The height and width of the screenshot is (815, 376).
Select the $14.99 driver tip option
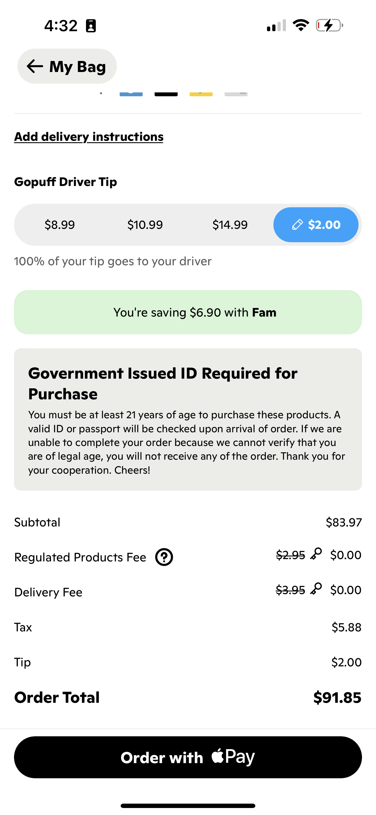[x=230, y=225]
